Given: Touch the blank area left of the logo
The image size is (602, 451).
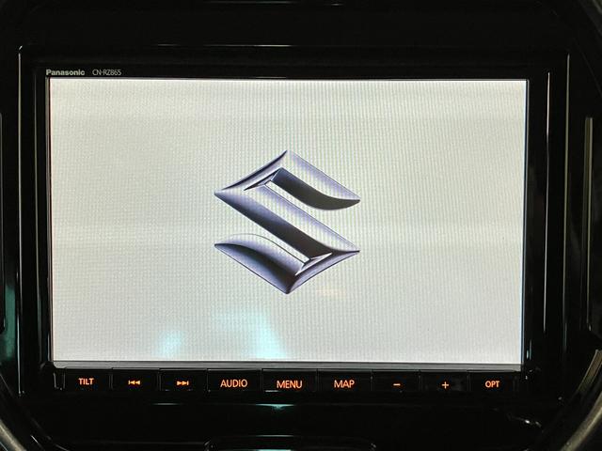Looking at the screenshot, I should click(132, 222).
